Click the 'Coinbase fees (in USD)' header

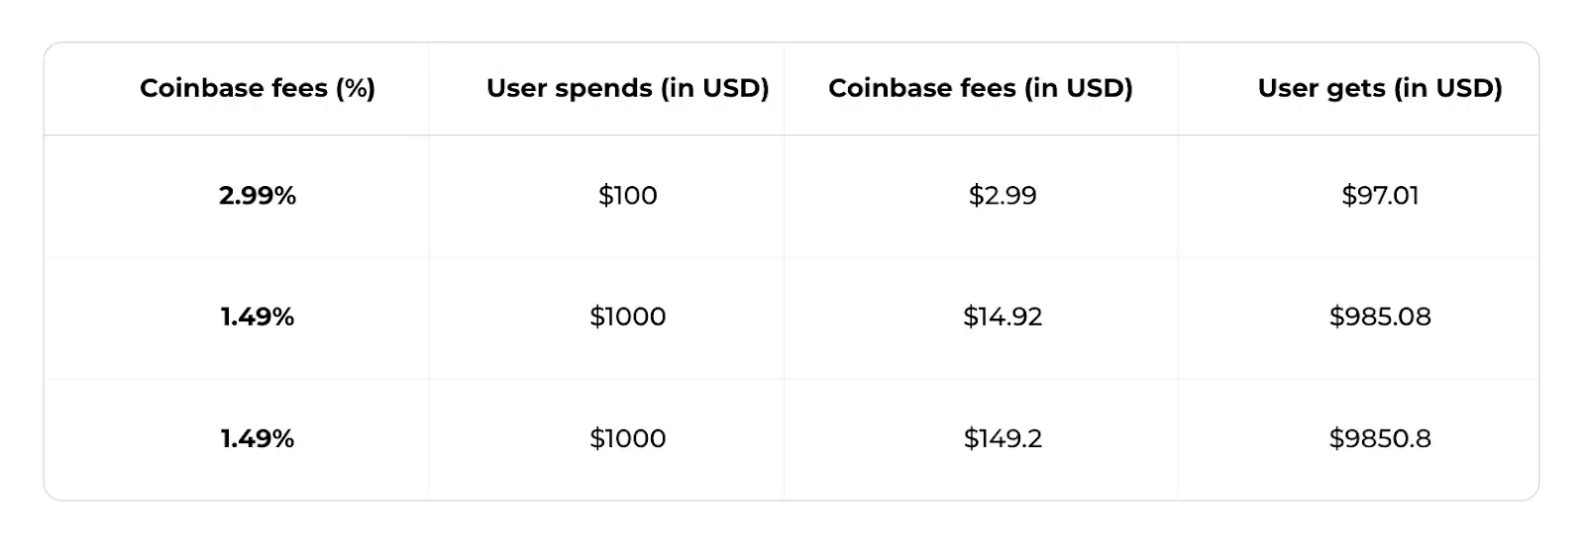(x=981, y=88)
